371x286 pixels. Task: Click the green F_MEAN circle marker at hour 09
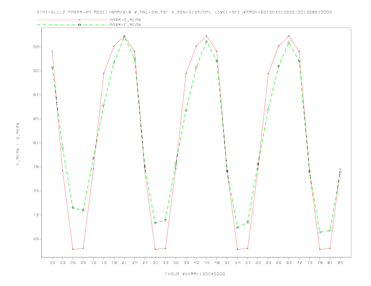coord(83,210)
